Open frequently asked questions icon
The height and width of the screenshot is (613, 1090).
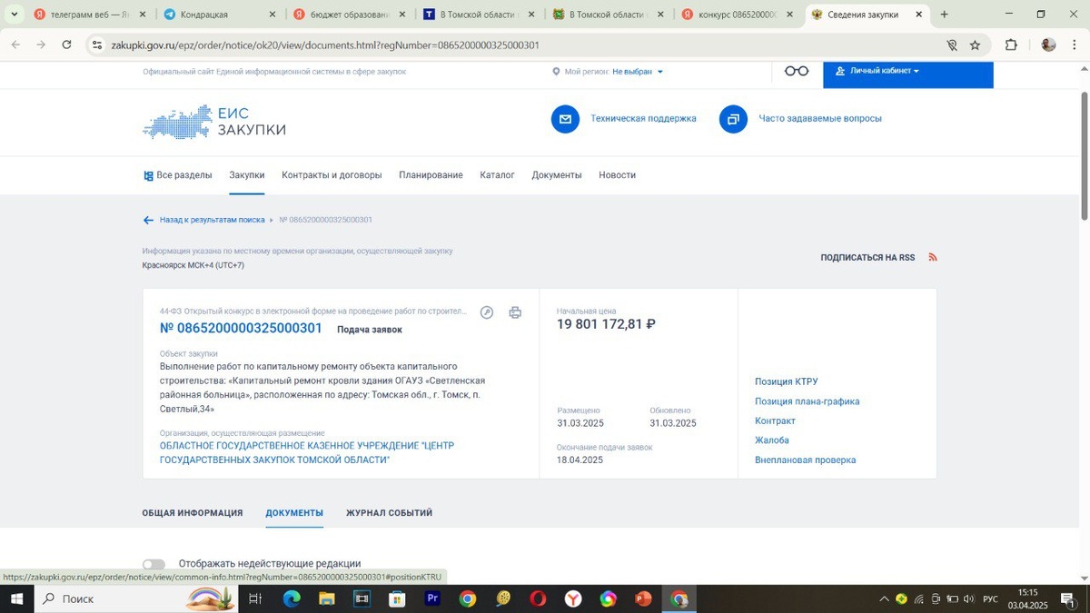coord(733,119)
